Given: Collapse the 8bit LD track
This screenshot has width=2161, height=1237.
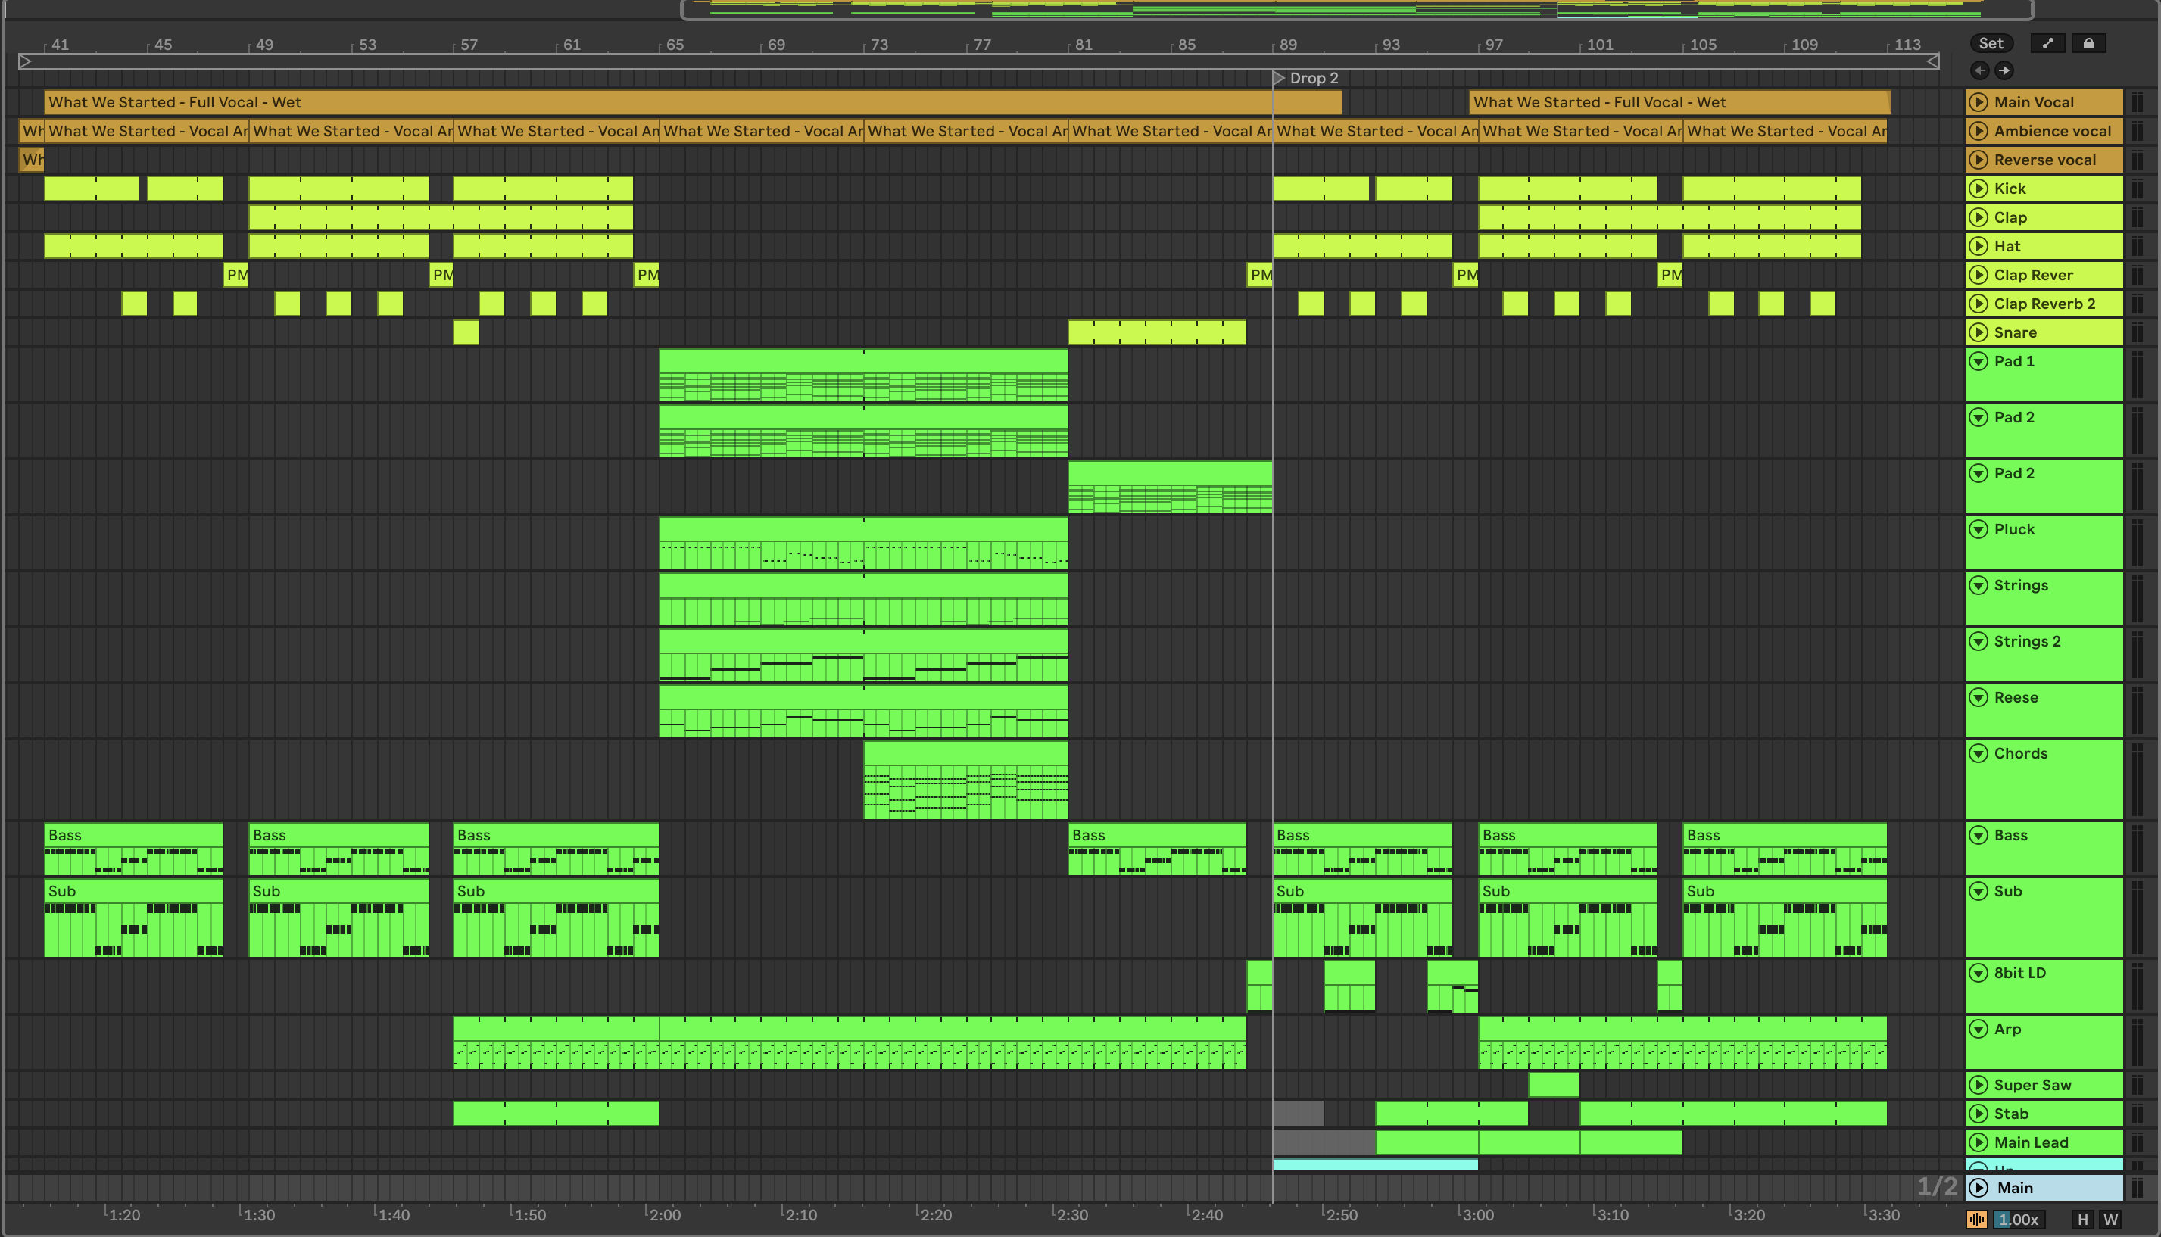Looking at the screenshot, I should click(1979, 973).
